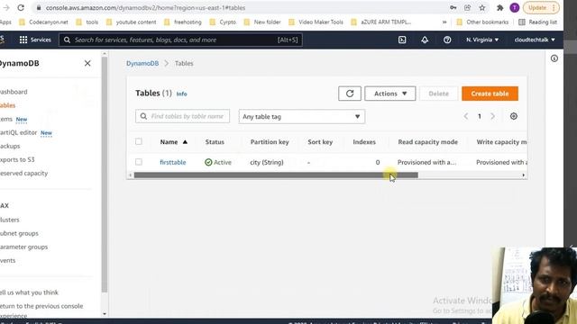Click Partition key column header
Screen dimensions: 577x324
270,142
